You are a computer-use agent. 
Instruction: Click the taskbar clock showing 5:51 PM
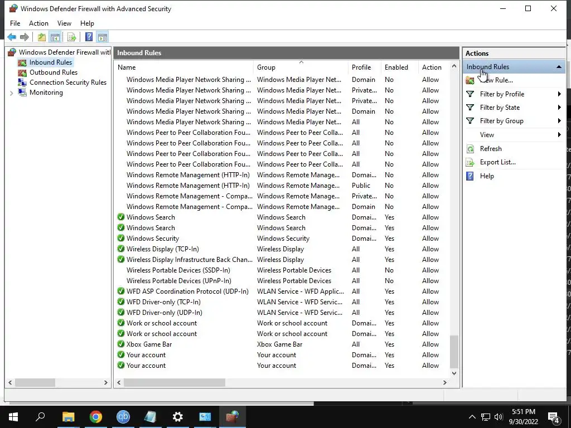(x=523, y=417)
